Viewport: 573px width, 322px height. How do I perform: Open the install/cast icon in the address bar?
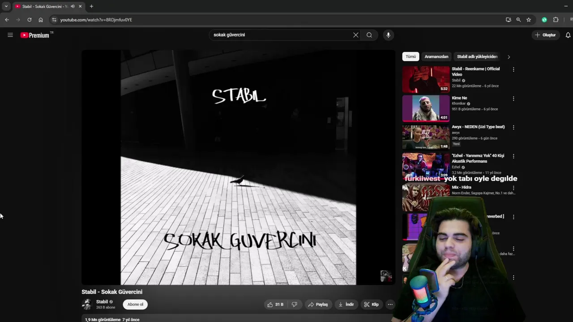coord(508,20)
